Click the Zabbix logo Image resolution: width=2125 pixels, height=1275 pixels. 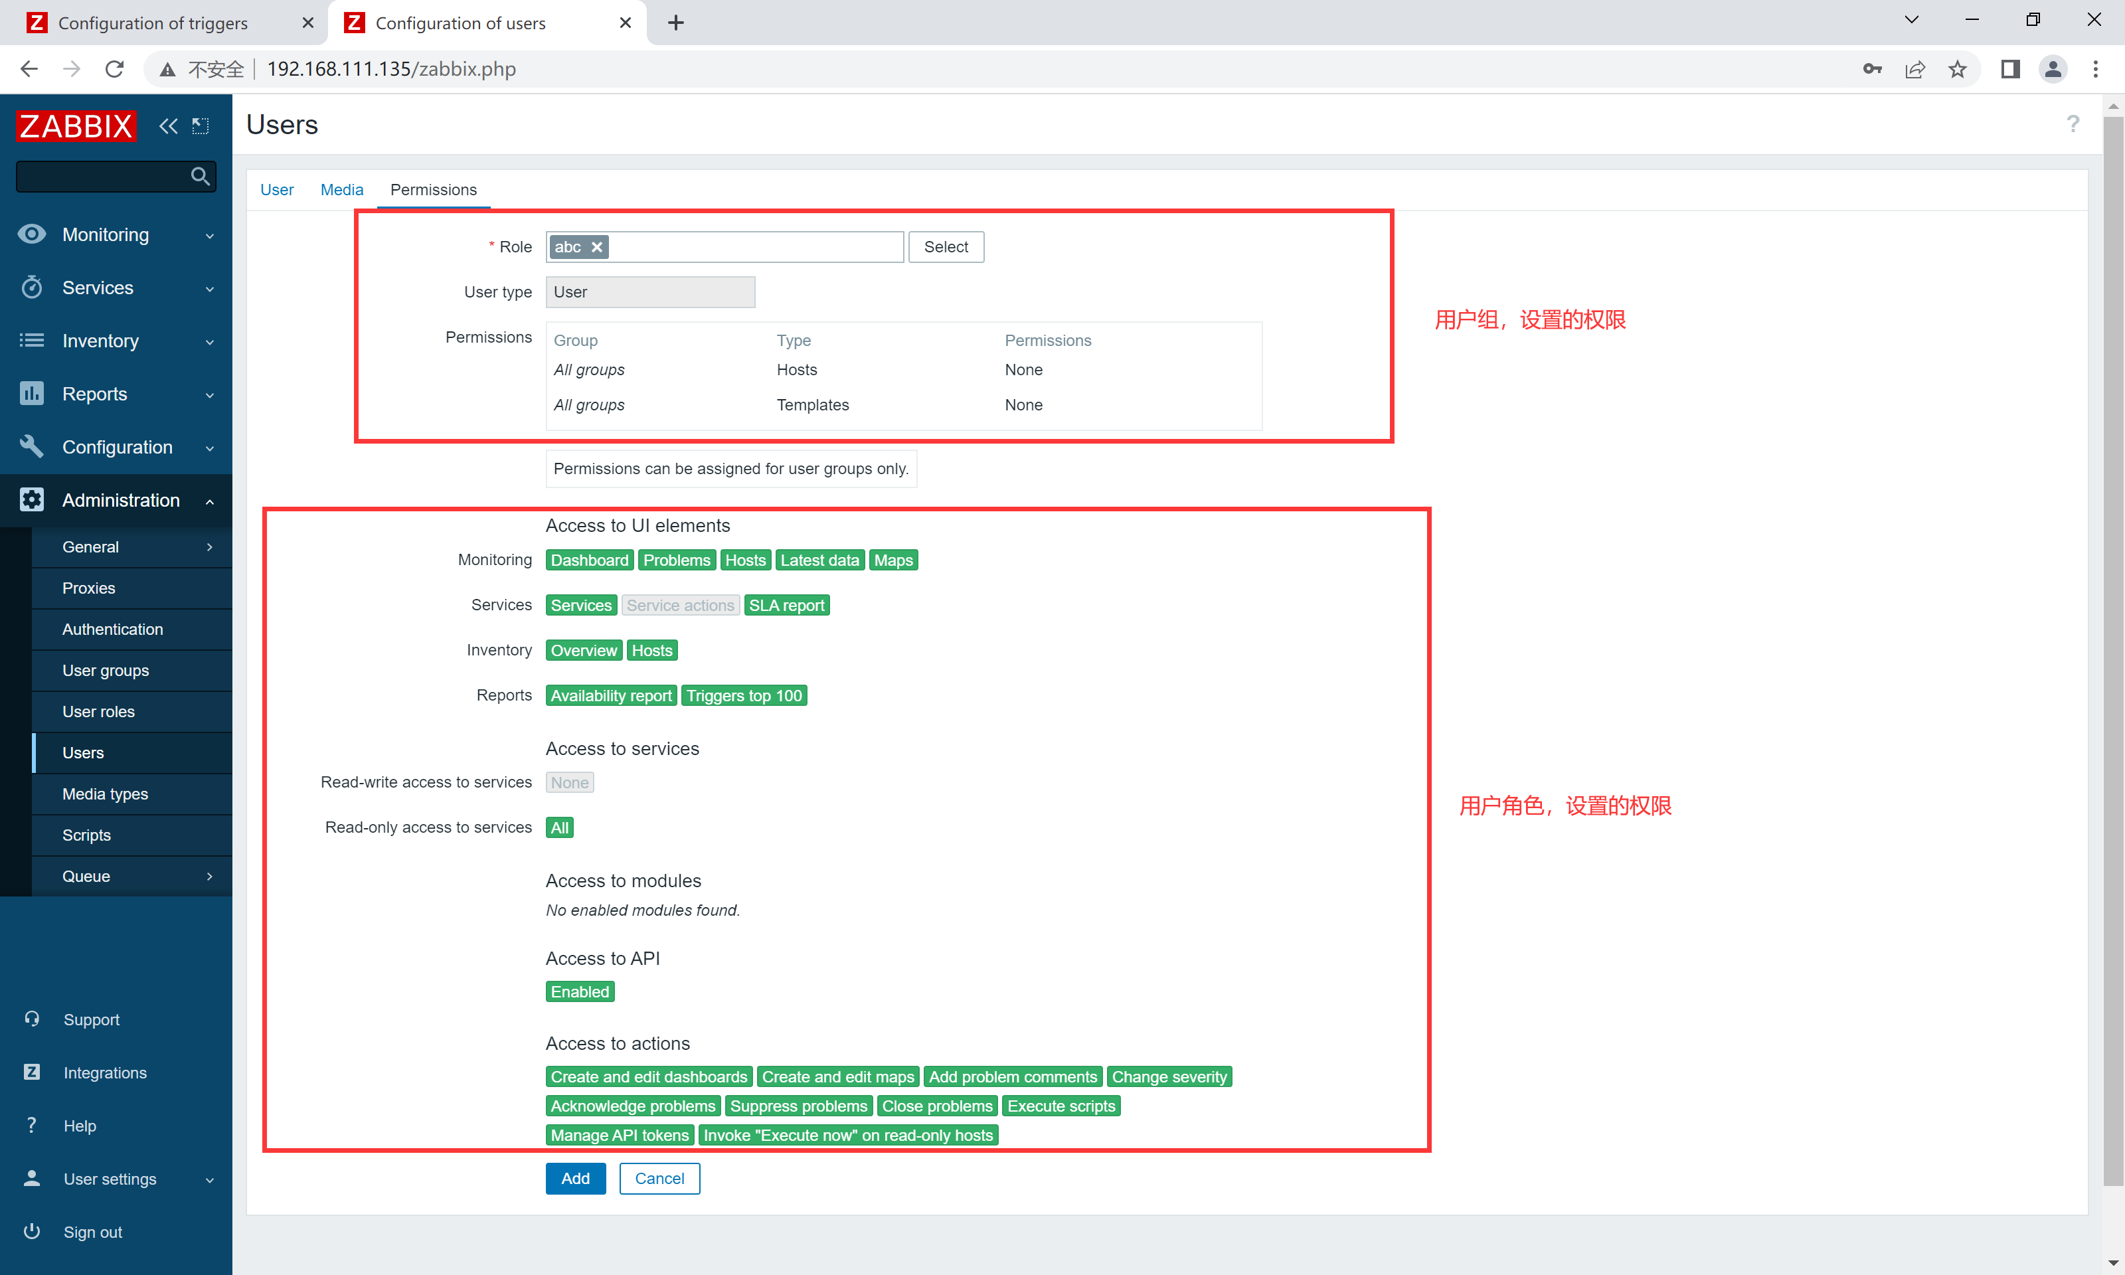click(76, 126)
